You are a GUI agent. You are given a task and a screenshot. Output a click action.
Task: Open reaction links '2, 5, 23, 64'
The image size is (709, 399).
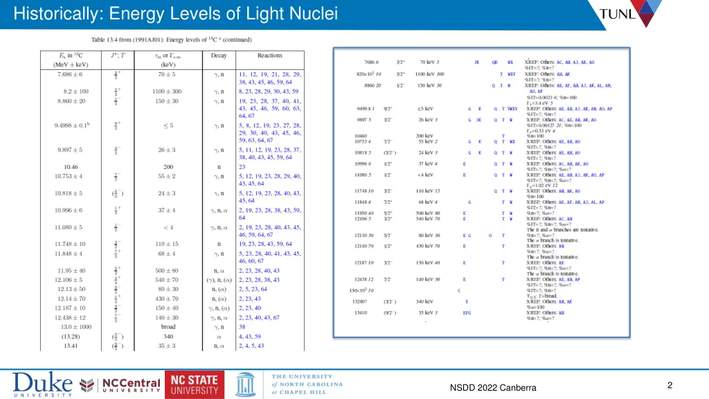click(x=253, y=290)
